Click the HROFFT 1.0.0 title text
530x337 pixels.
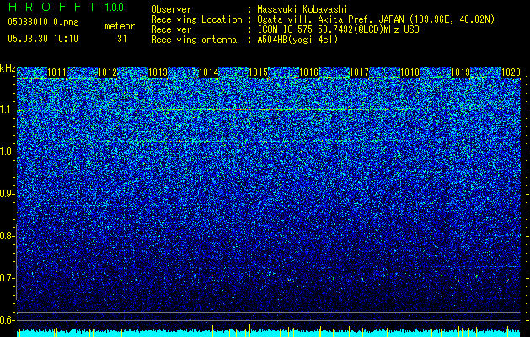click(66, 7)
